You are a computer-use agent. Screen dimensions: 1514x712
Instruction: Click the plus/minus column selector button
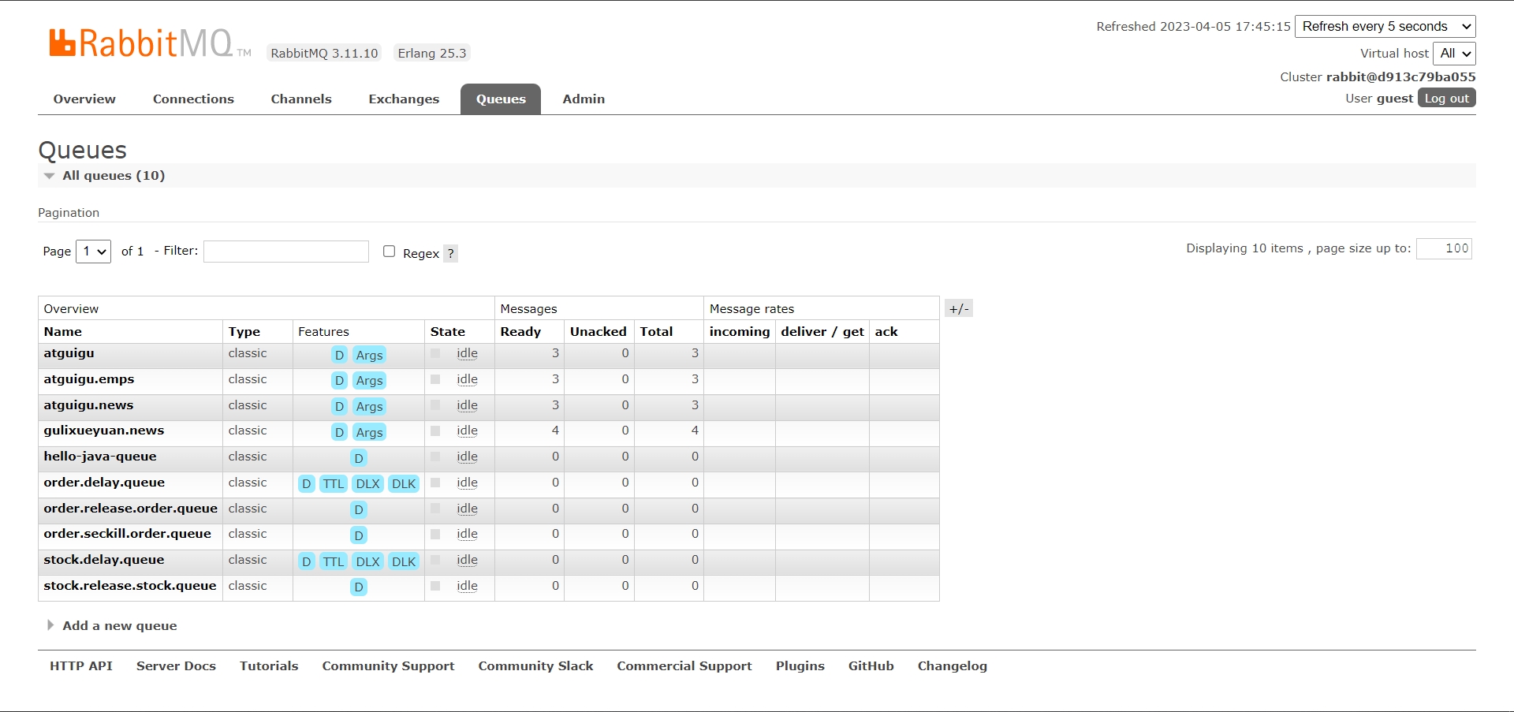[x=959, y=308]
